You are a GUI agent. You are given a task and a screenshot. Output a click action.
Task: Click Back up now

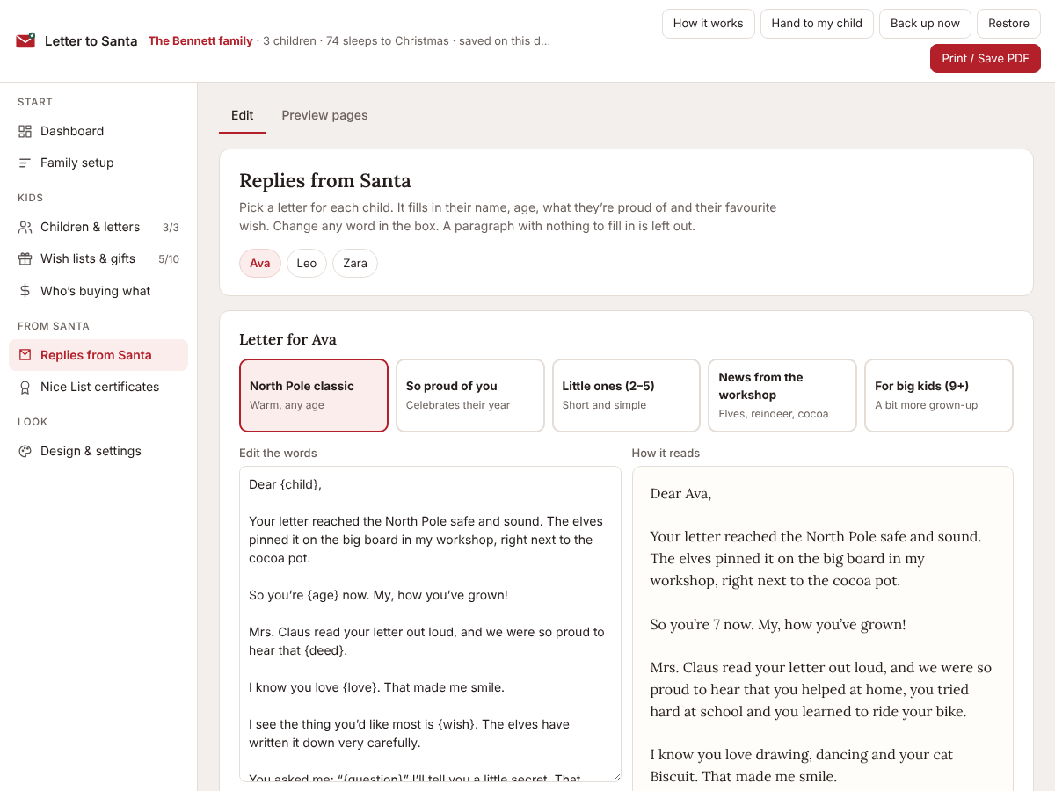point(925,24)
